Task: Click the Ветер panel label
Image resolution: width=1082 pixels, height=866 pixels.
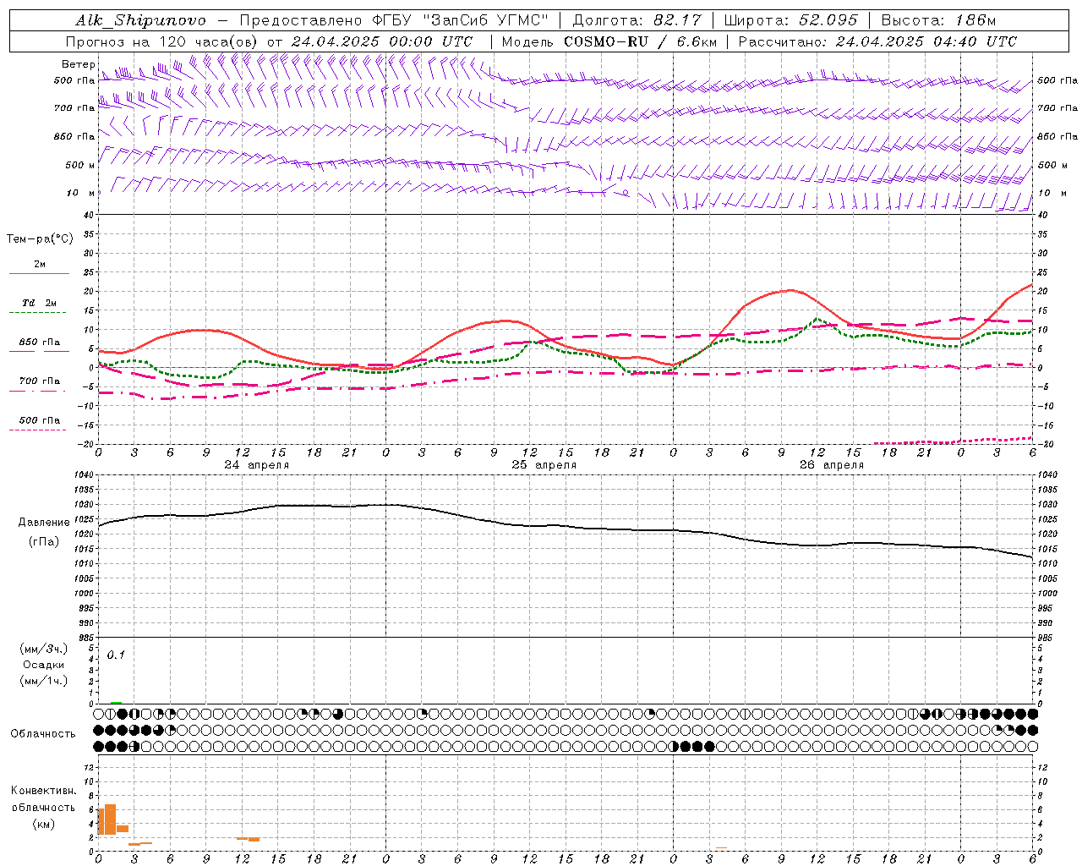Action: click(x=78, y=64)
